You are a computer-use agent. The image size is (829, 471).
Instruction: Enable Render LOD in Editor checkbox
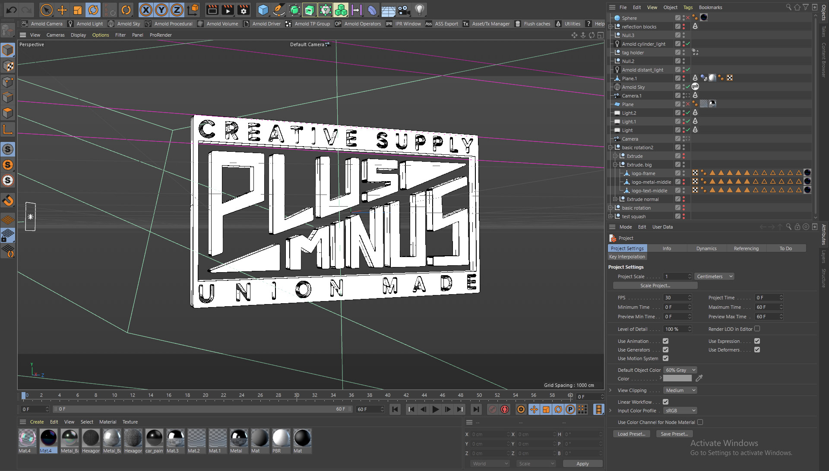pyautogui.click(x=757, y=329)
